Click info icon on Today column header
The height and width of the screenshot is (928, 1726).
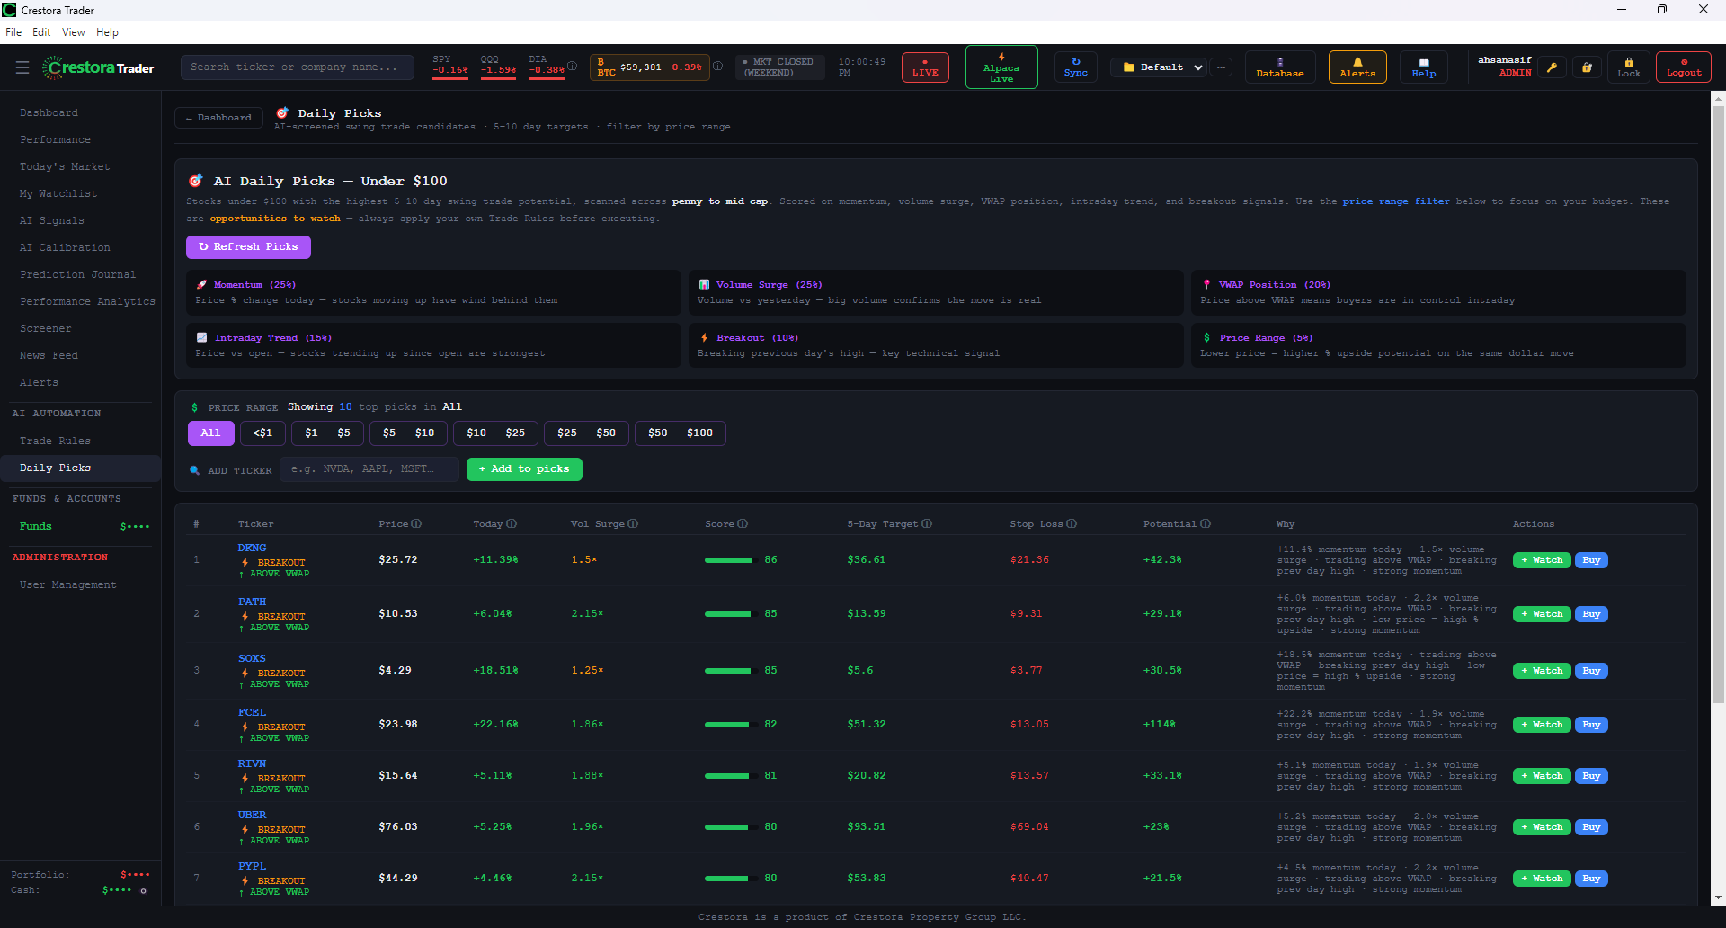512,523
